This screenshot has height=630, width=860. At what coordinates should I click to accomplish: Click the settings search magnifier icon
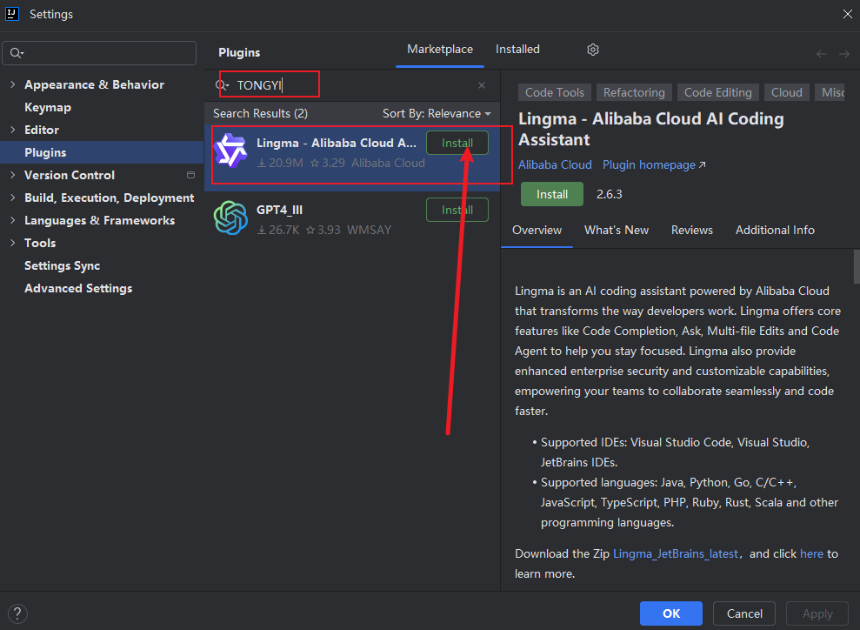click(x=17, y=53)
